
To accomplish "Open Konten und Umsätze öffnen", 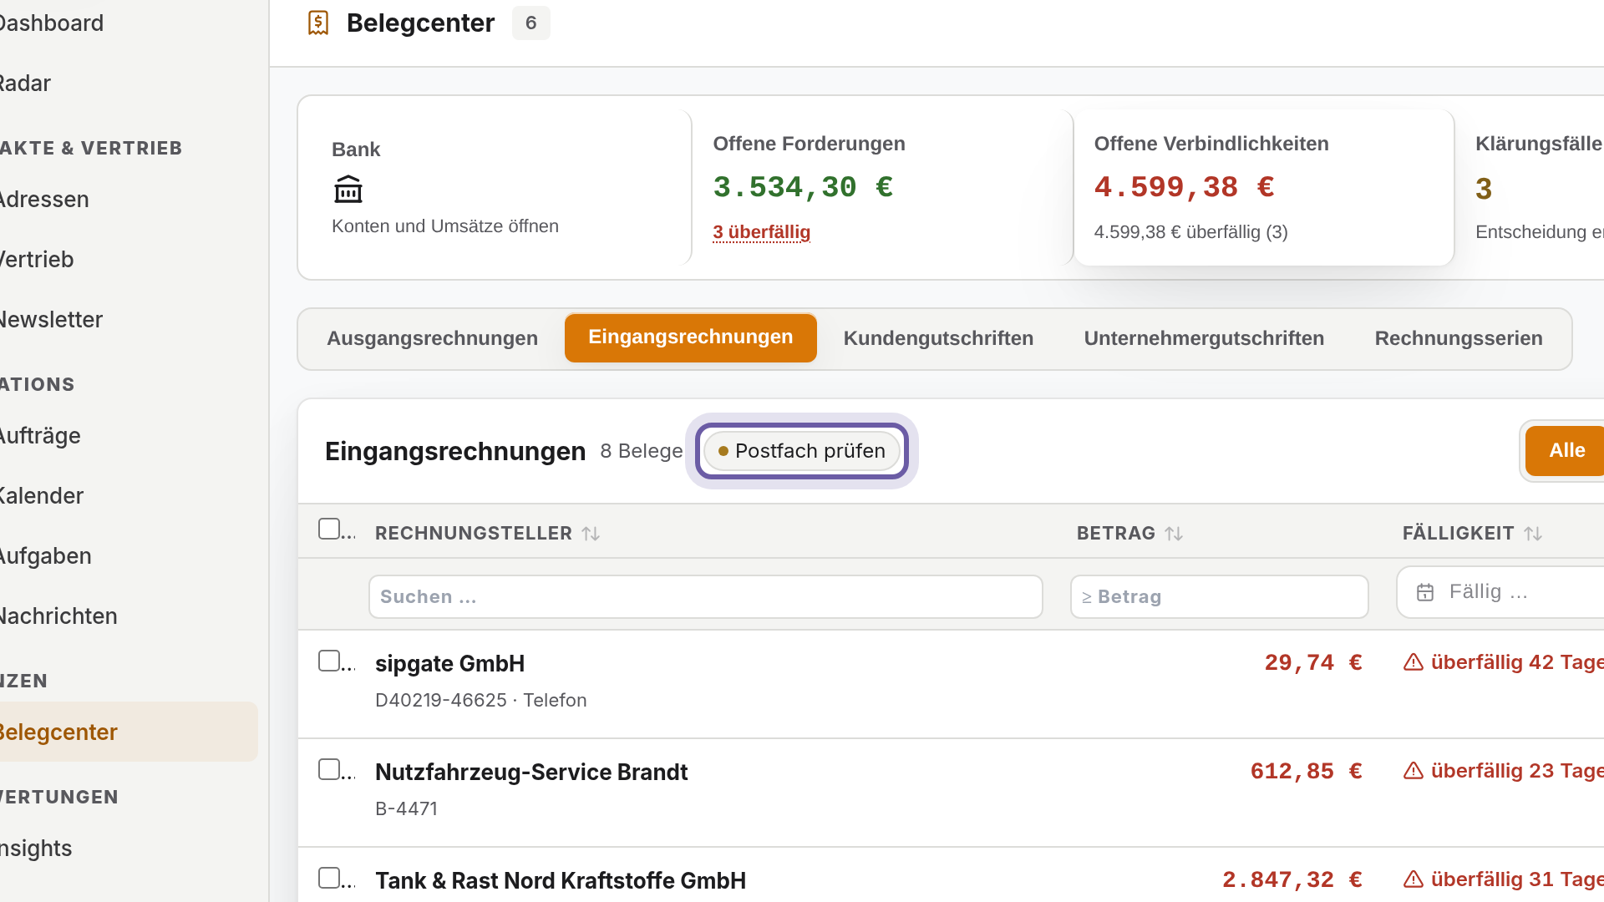I will (x=445, y=226).
